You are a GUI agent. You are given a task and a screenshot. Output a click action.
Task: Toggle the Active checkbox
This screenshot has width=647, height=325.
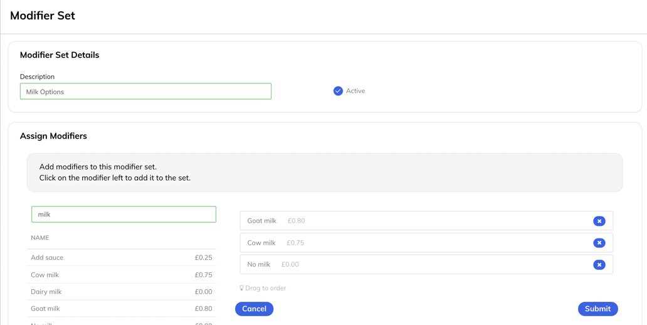click(x=338, y=91)
